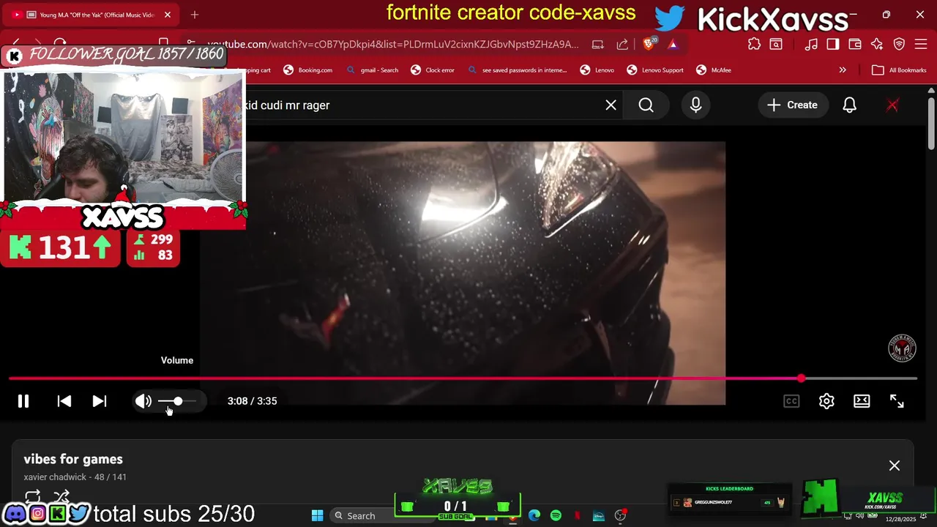Screen dimensions: 937x527
Task: Click the channel watermark on video
Action: 902,348
